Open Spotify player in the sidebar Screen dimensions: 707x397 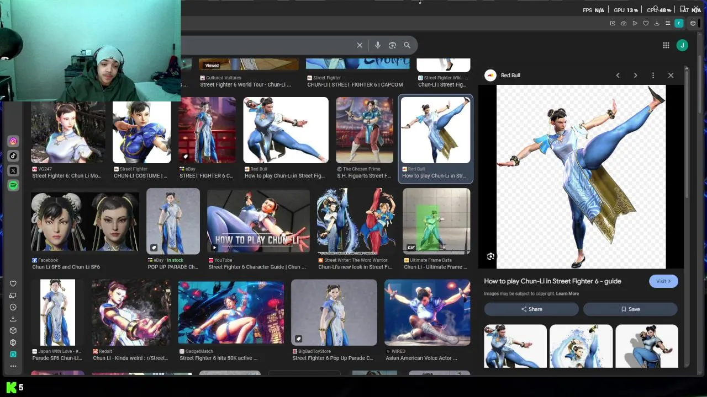coord(13,186)
